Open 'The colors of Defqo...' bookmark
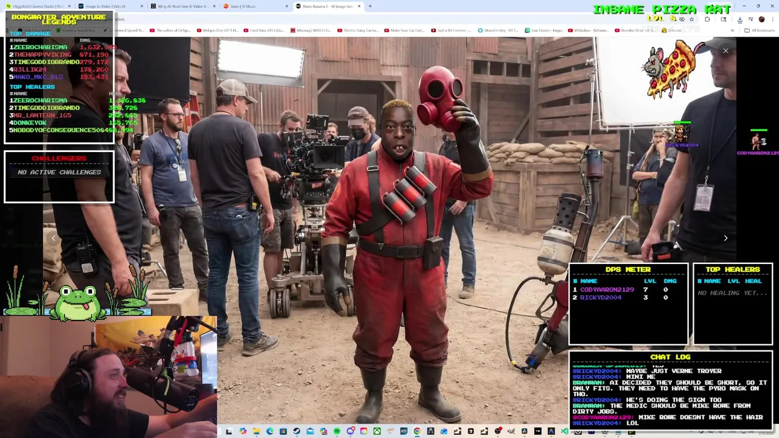779x438 pixels. pyautogui.click(x=171, y=30)
